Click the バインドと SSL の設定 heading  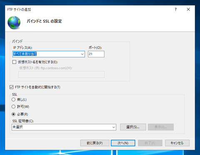(x=44, y=21)
